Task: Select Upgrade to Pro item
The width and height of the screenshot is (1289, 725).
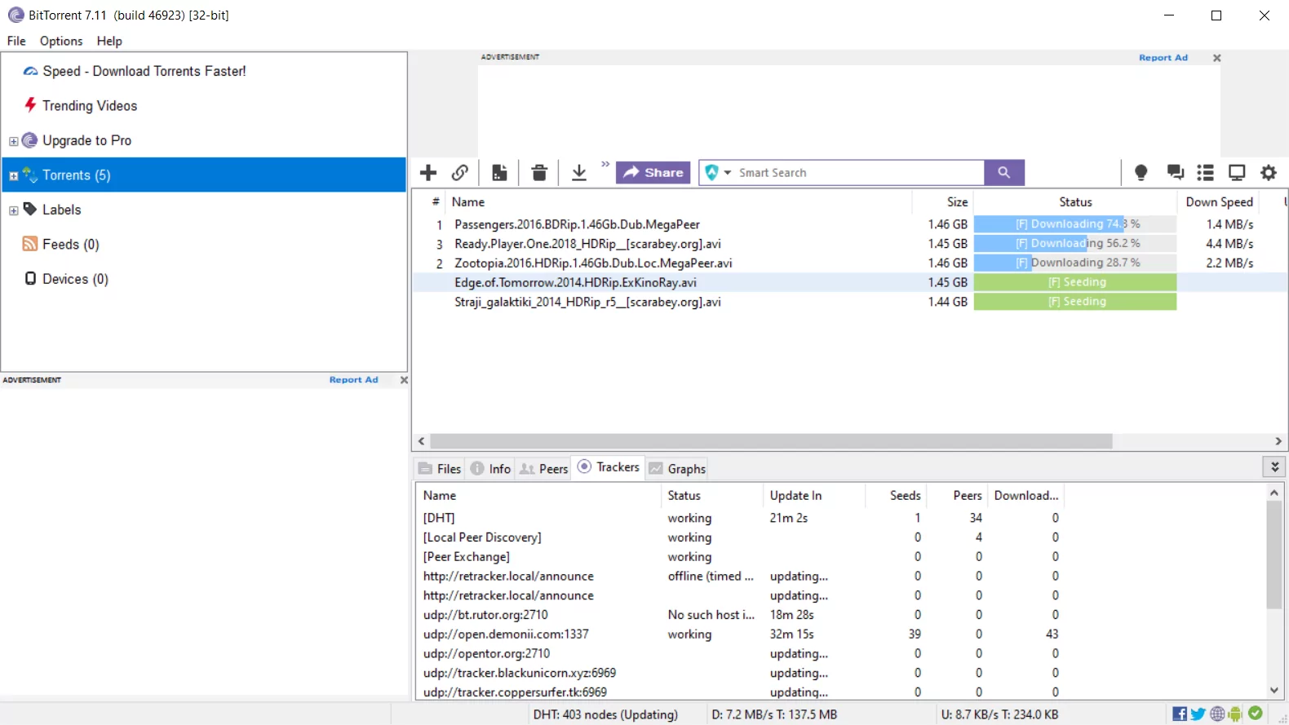Action: [x=86, y=140]
